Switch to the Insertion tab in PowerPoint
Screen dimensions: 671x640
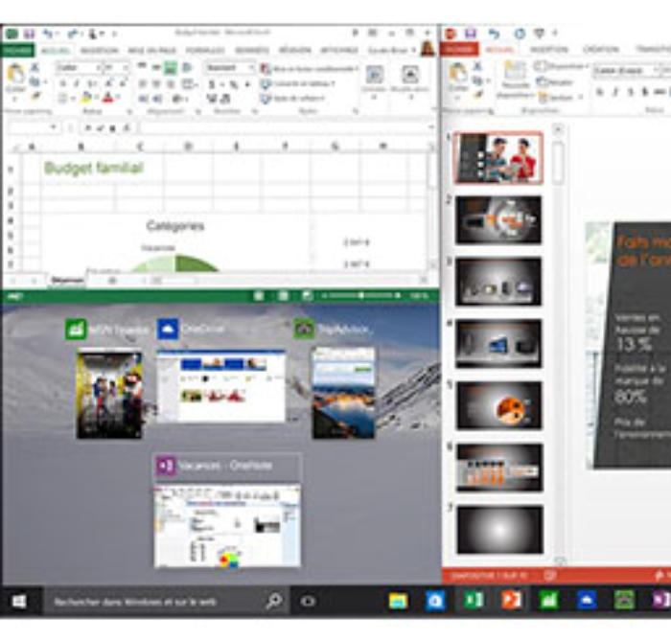coord(548,49)
